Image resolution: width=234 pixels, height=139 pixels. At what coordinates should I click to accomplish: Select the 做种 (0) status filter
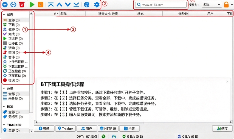16,29
